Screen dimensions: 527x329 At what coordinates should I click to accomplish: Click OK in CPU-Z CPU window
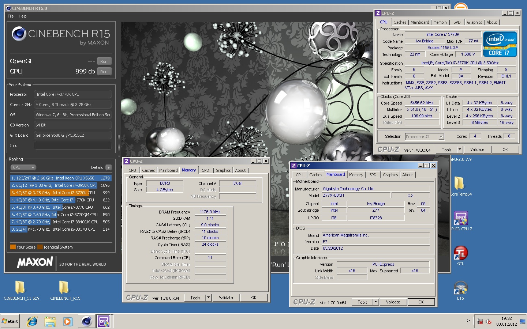click(x=505, y=150)
